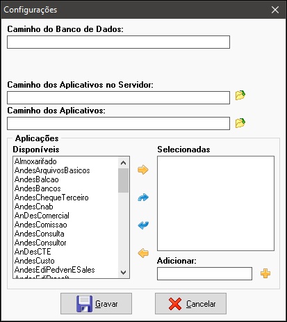This screenshot has height=322, width=287.
Task: Click the Cancelar button
Action: point(190,303)
